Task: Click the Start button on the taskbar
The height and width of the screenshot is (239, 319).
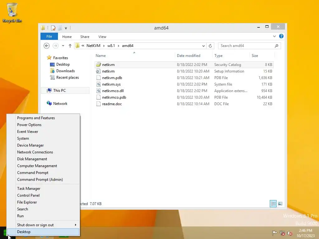Action: (4, 233)
